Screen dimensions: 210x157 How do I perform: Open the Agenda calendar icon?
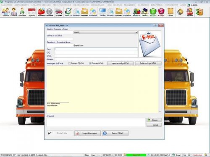31,12
